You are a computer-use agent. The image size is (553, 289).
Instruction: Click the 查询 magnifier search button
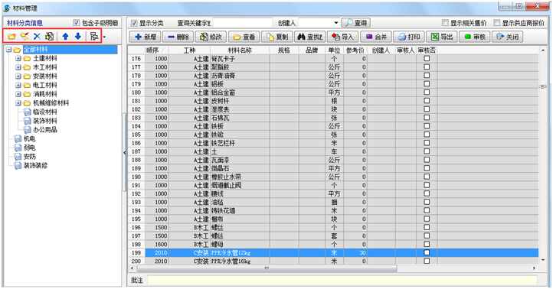(356, 23)
